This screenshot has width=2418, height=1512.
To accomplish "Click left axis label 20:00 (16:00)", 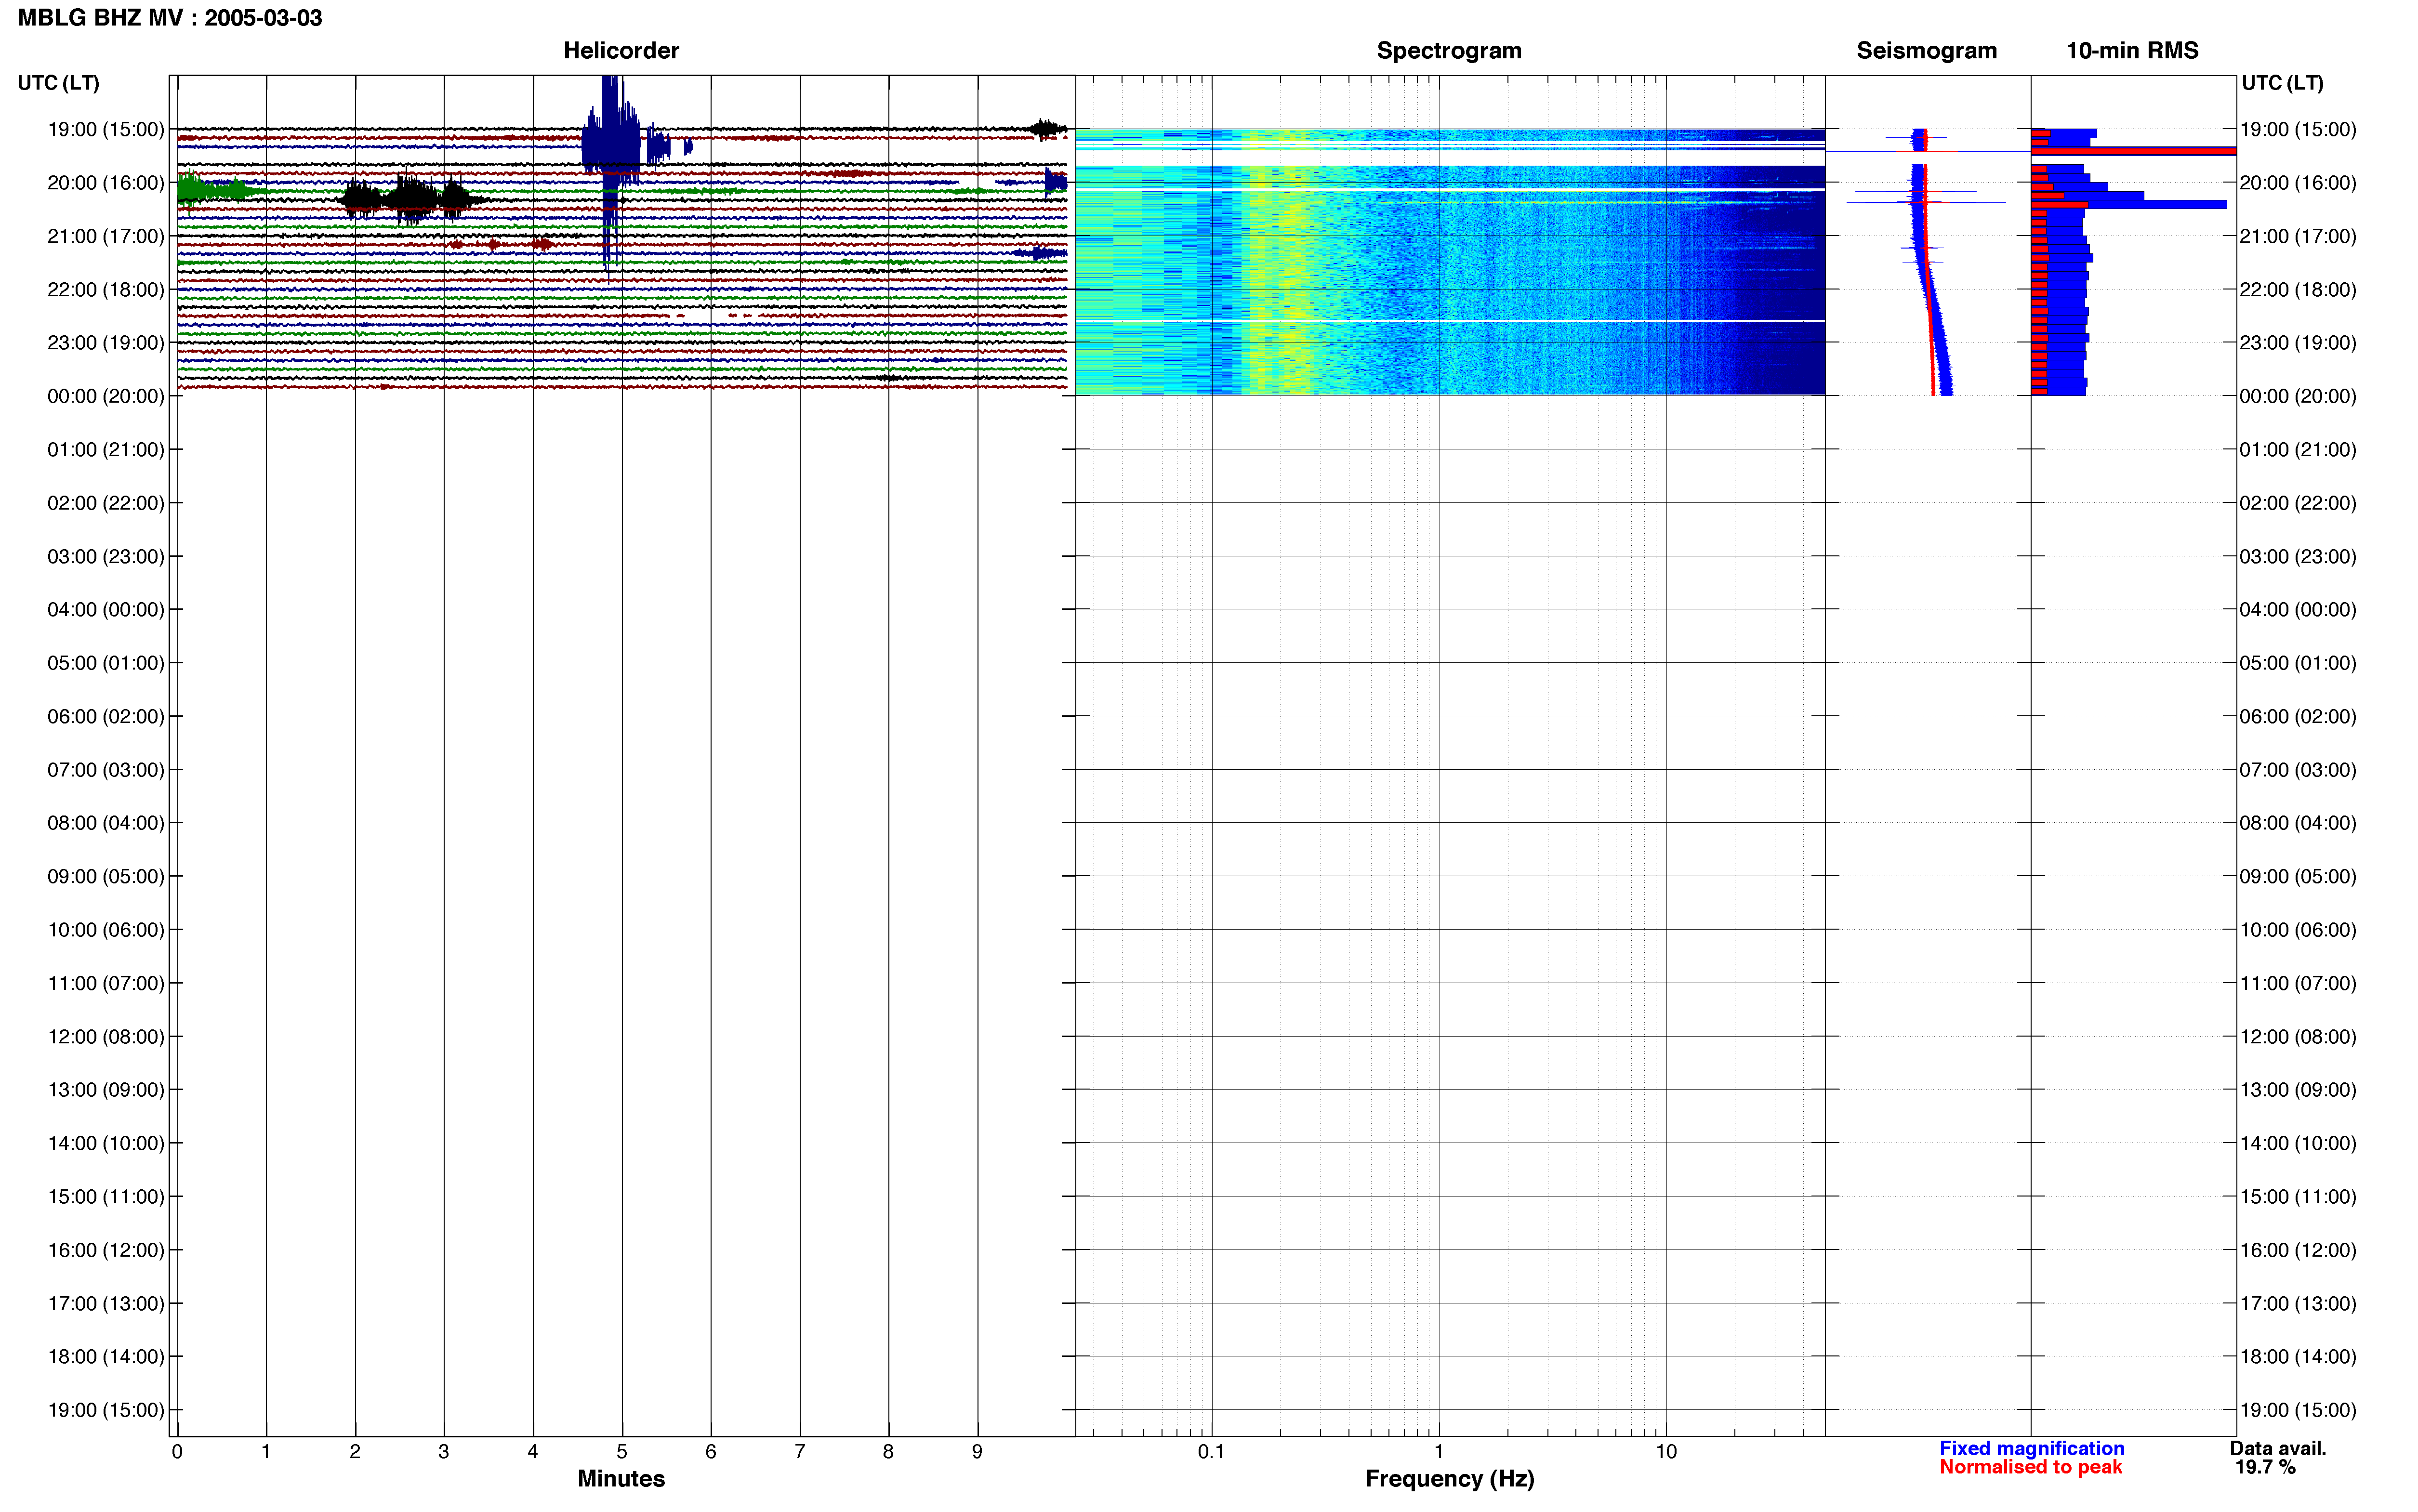I will click(x=106, y=182).
